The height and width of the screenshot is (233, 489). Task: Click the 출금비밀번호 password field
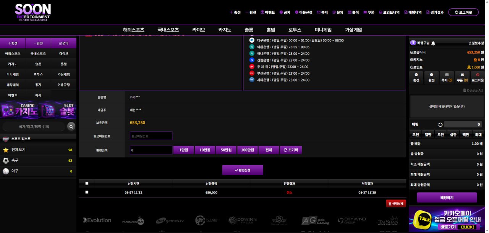tap(151, 136)
